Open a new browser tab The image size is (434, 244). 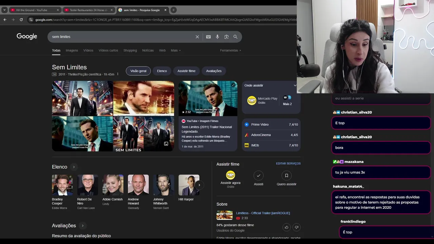pyautogui.click(x=174, y=10)
